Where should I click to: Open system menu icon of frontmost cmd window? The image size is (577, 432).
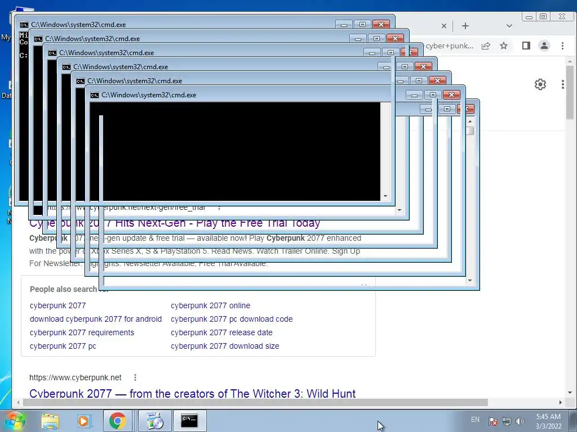coord(95,95)
